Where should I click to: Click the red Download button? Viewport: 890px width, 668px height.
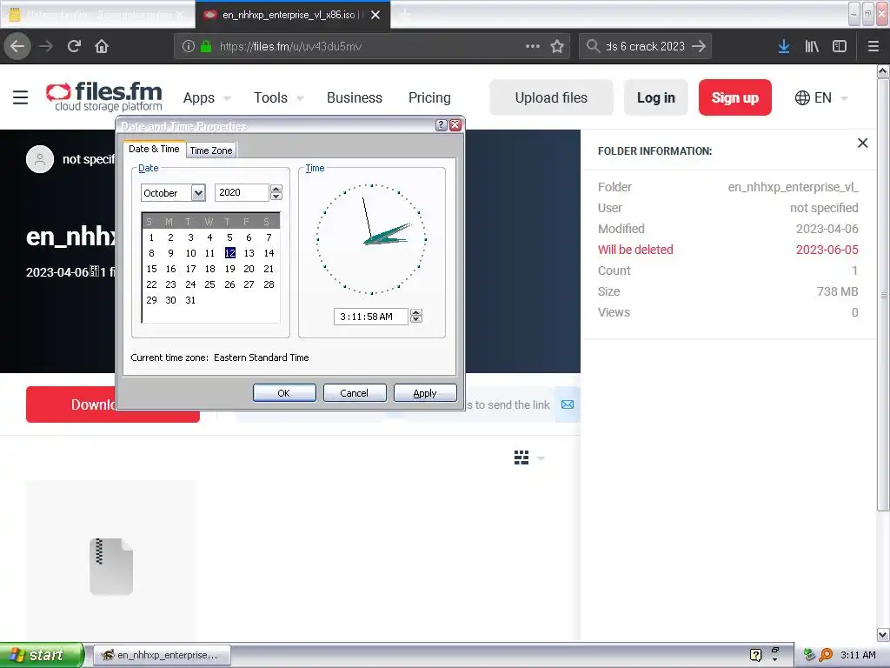point(71,404)
